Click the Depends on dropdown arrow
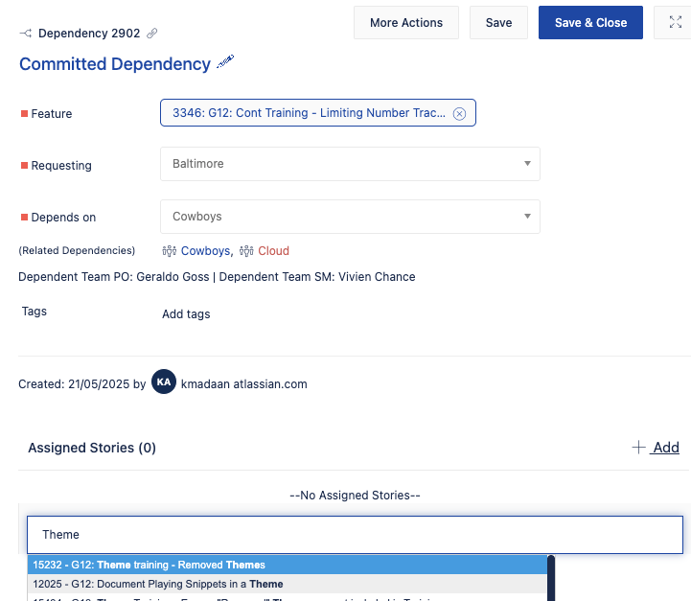Screen dimensions: 691x601 point(527,216)
